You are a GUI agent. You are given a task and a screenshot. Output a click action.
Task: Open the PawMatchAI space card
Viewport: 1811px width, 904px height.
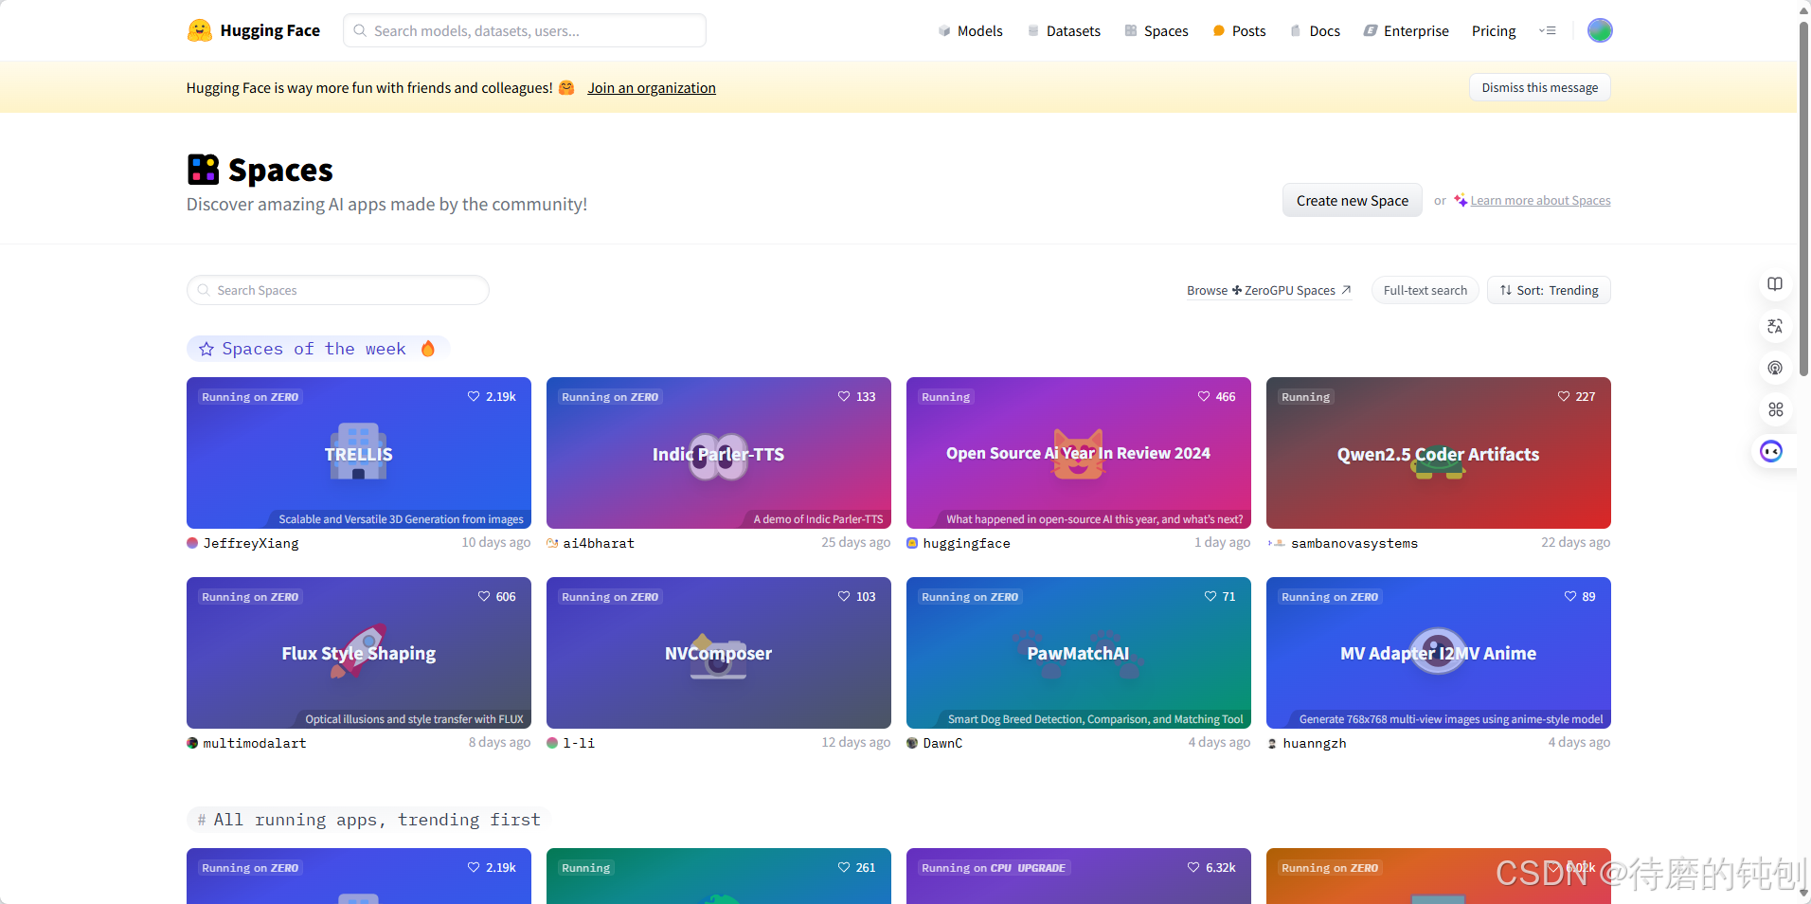(x=1079, y=653)
